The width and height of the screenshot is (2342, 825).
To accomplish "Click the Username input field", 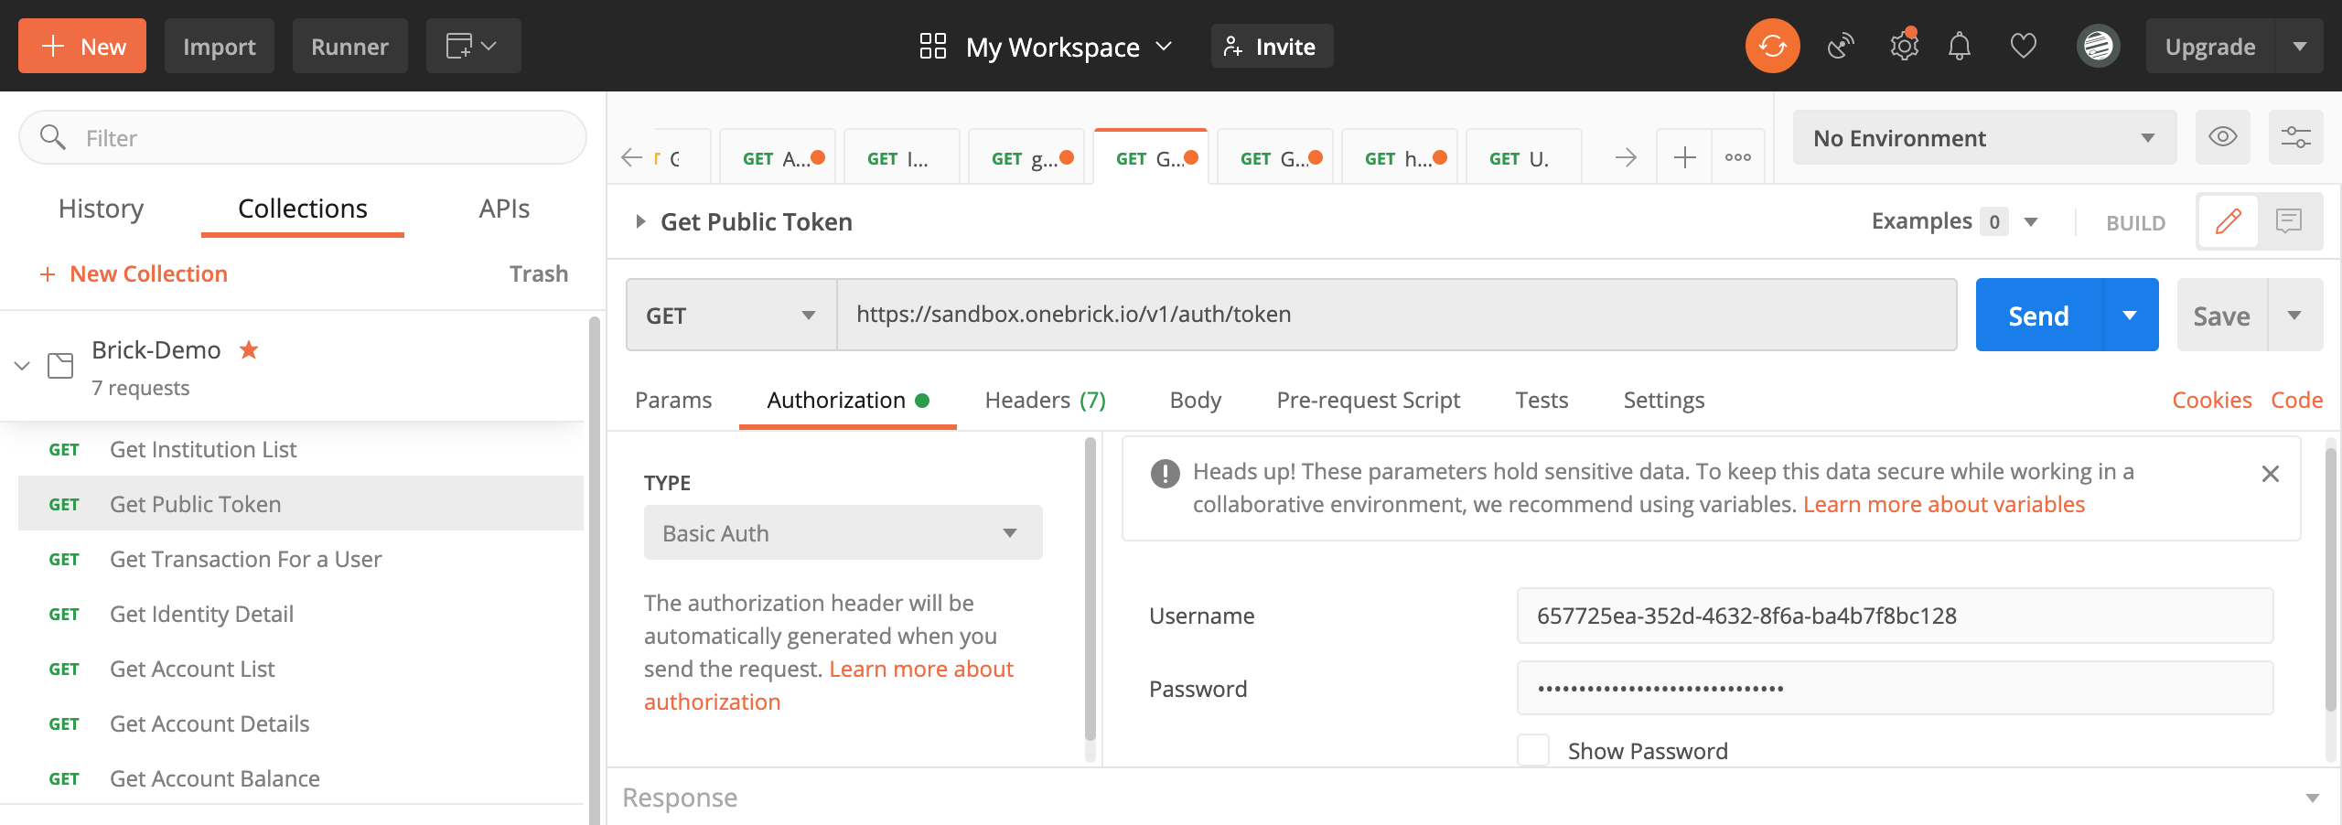I will click(x=1895, y=616).
